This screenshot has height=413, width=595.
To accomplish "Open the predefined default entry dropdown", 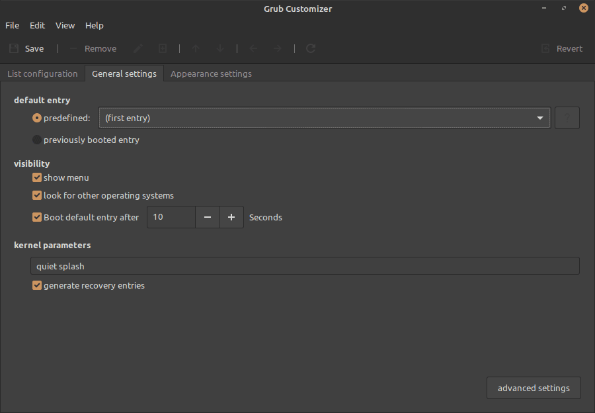I will 324,118.
